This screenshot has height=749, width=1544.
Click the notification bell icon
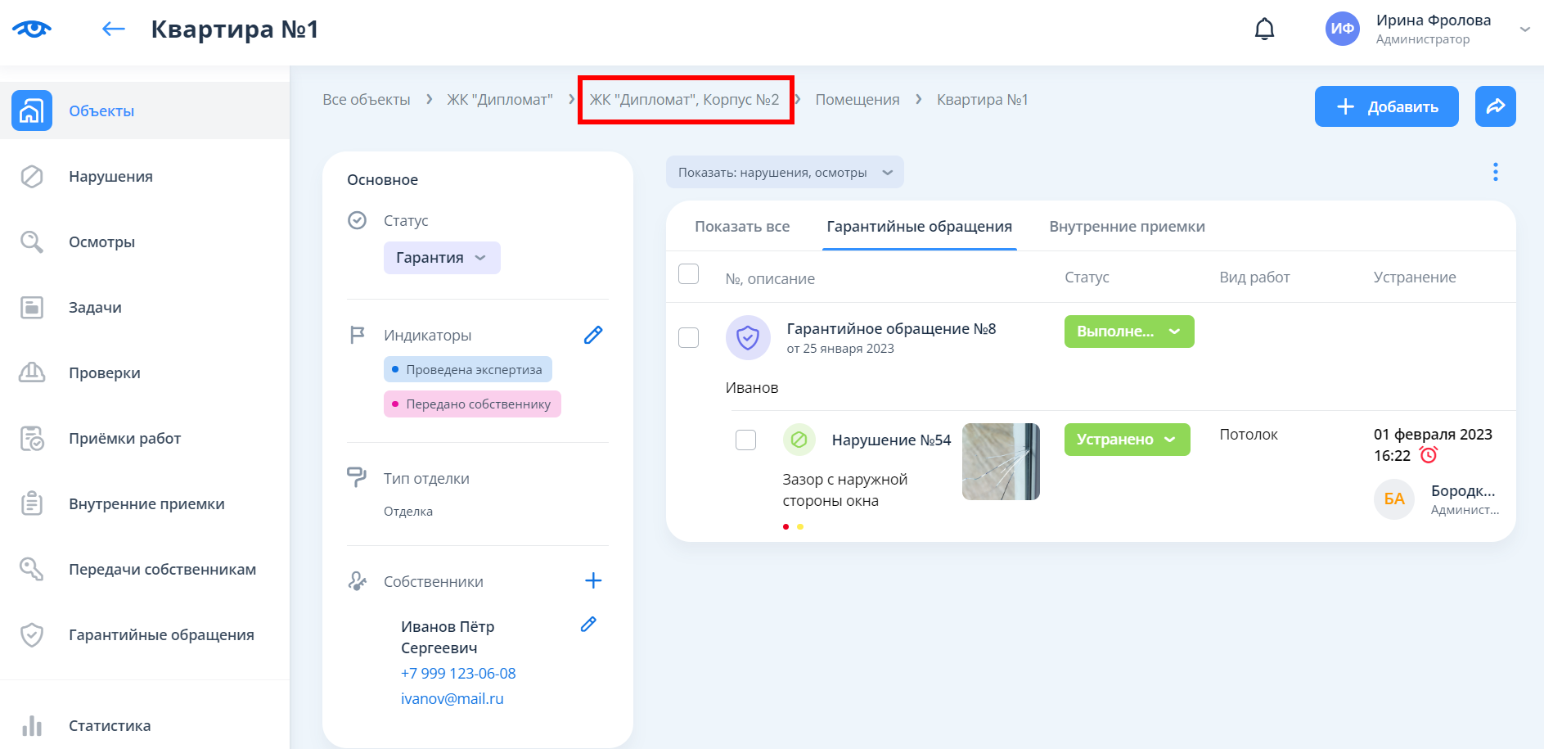(x=1264, y=29)
